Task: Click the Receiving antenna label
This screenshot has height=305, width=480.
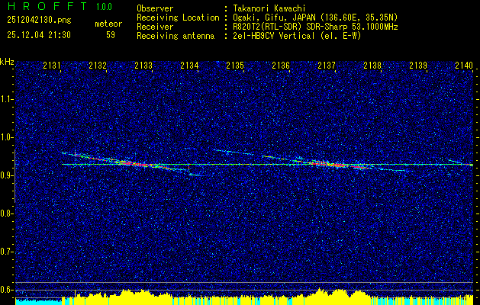Action: (x=176, y=36)
